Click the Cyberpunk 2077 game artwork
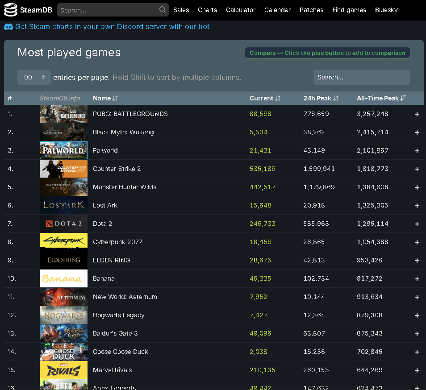This screenshot has width=426, height=390. pos(63,242)
